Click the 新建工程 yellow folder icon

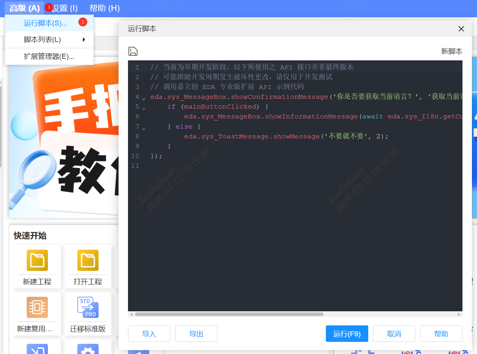[37, 260]
